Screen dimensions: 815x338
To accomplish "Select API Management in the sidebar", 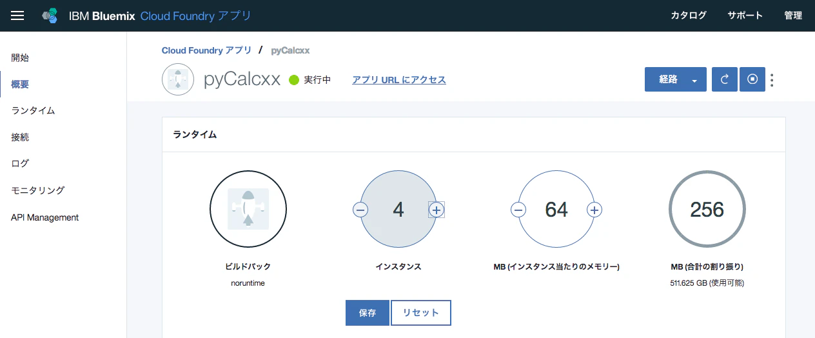I will tap(45, 217).
